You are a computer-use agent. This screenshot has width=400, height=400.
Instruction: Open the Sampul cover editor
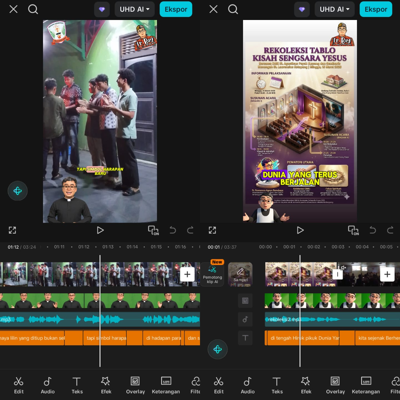pyautogui.click(x=240, y=274)
